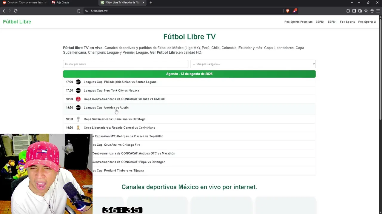Open the Fox Sports Premium channel link

(298, 22)
